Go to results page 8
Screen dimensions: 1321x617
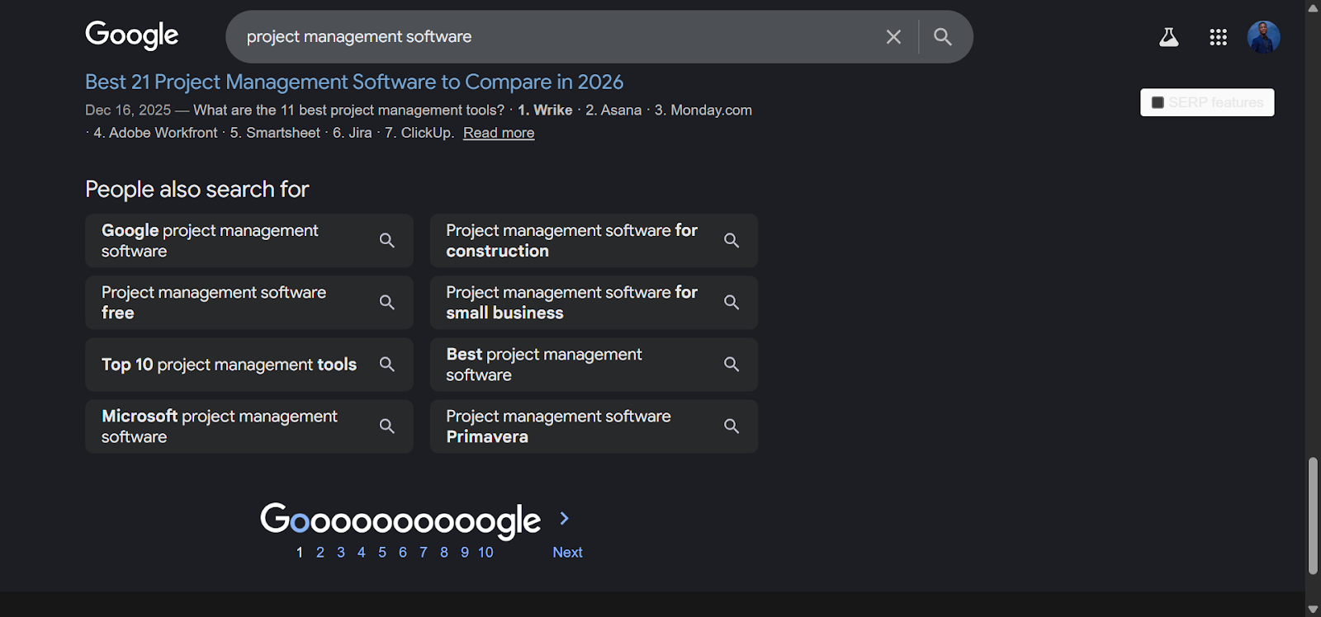coord(444,553)
